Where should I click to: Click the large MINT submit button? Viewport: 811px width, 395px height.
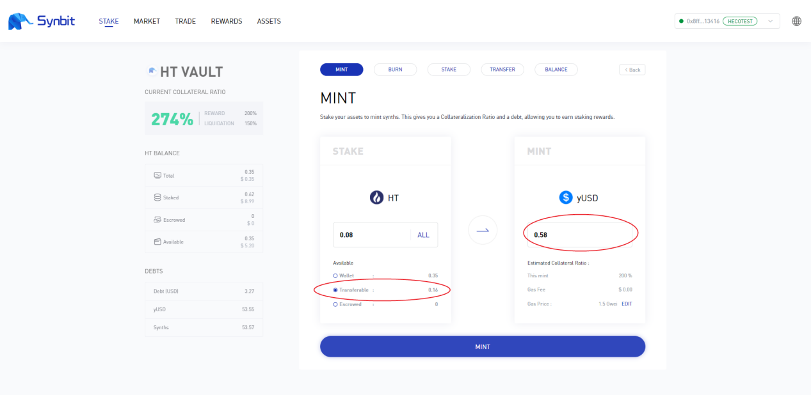tap(483, 346)
